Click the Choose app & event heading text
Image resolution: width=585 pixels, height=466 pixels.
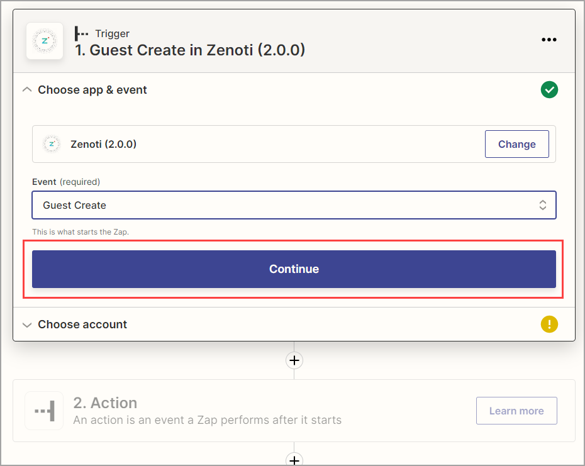pyautogui.click(x=92, y=90)
